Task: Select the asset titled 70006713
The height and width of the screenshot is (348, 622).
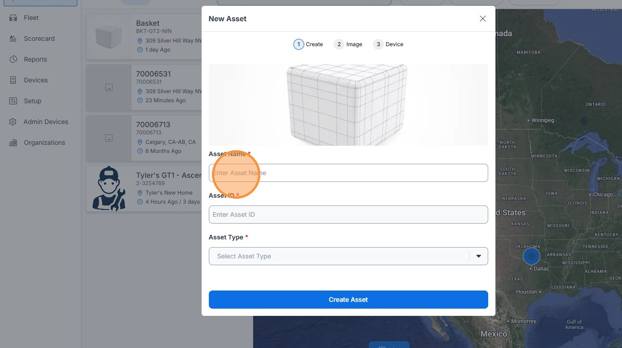Action: [x=153, y=124]
